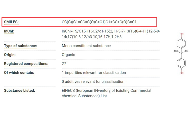Select the Mono constituent substance value
Image resolution: width=196 pixels, height=123 pixels.
click(x=86, y=46)
